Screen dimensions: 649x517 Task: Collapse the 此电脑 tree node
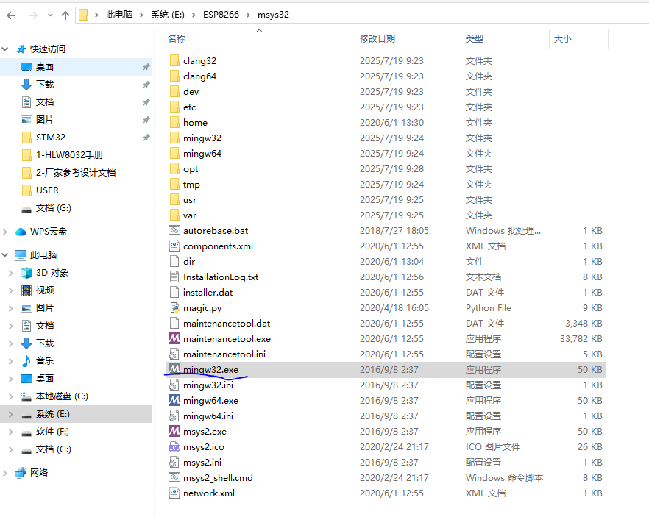pos(6,255)
